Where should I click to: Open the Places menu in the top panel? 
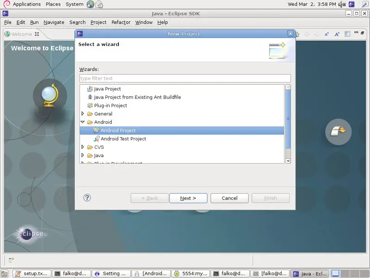53,4
